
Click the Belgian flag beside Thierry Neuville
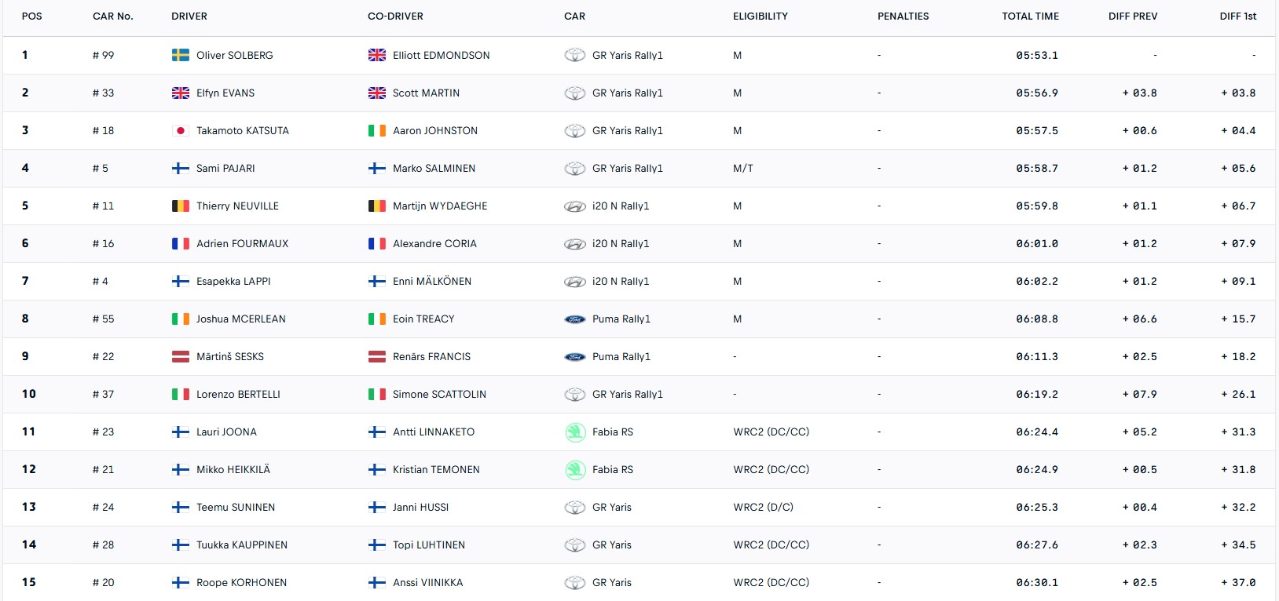pyautogui.click(x=180, y=206)
